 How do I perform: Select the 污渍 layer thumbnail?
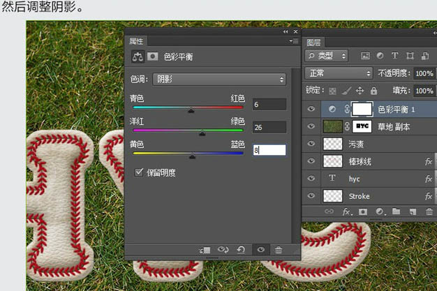pos(332,144)
